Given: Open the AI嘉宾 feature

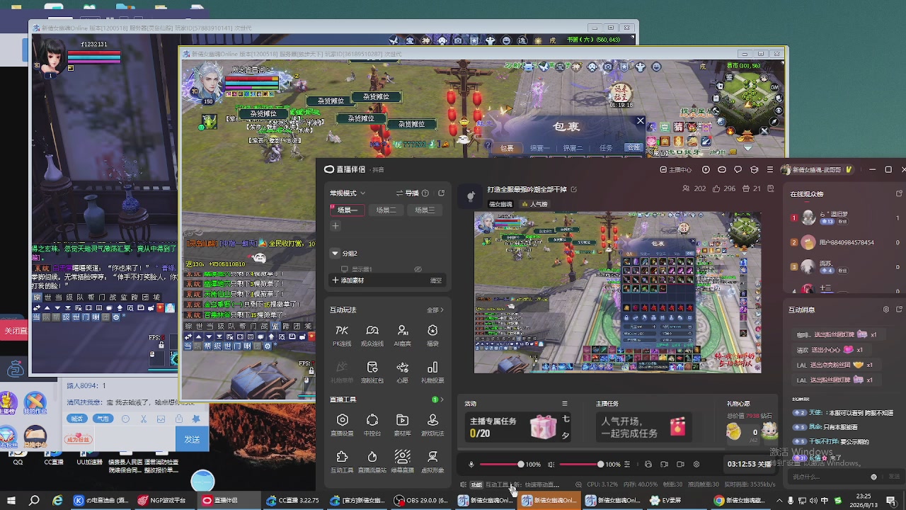Looking at the screenshot, I should 402,335.
